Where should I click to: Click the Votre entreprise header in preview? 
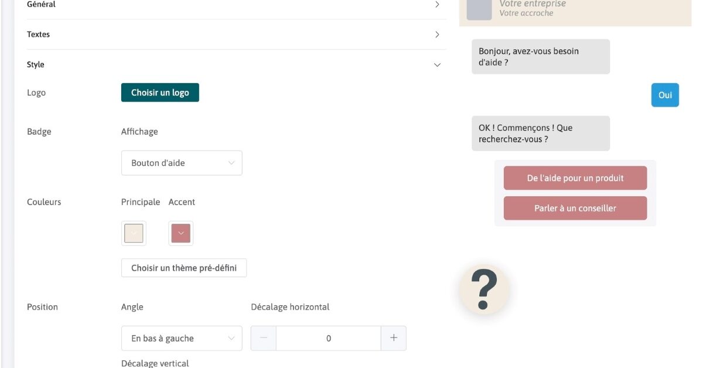[x=531, y=4]
